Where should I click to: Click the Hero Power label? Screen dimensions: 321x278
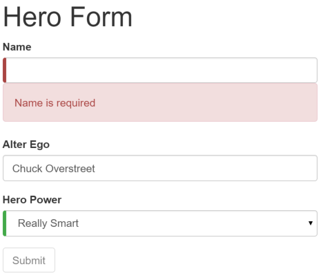click(x=32, y=200)
